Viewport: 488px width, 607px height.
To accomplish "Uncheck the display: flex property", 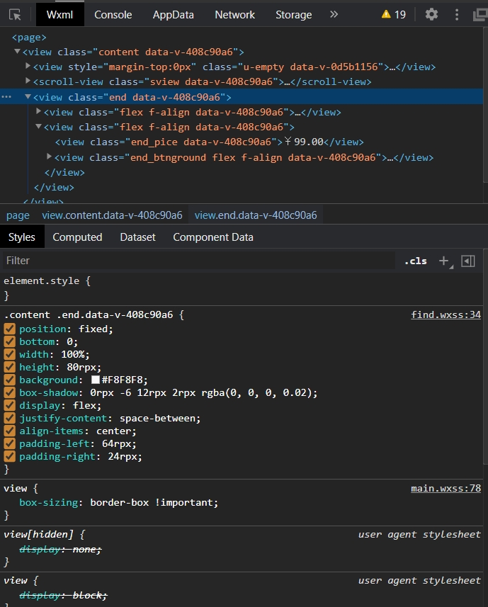I will (10, 405).
